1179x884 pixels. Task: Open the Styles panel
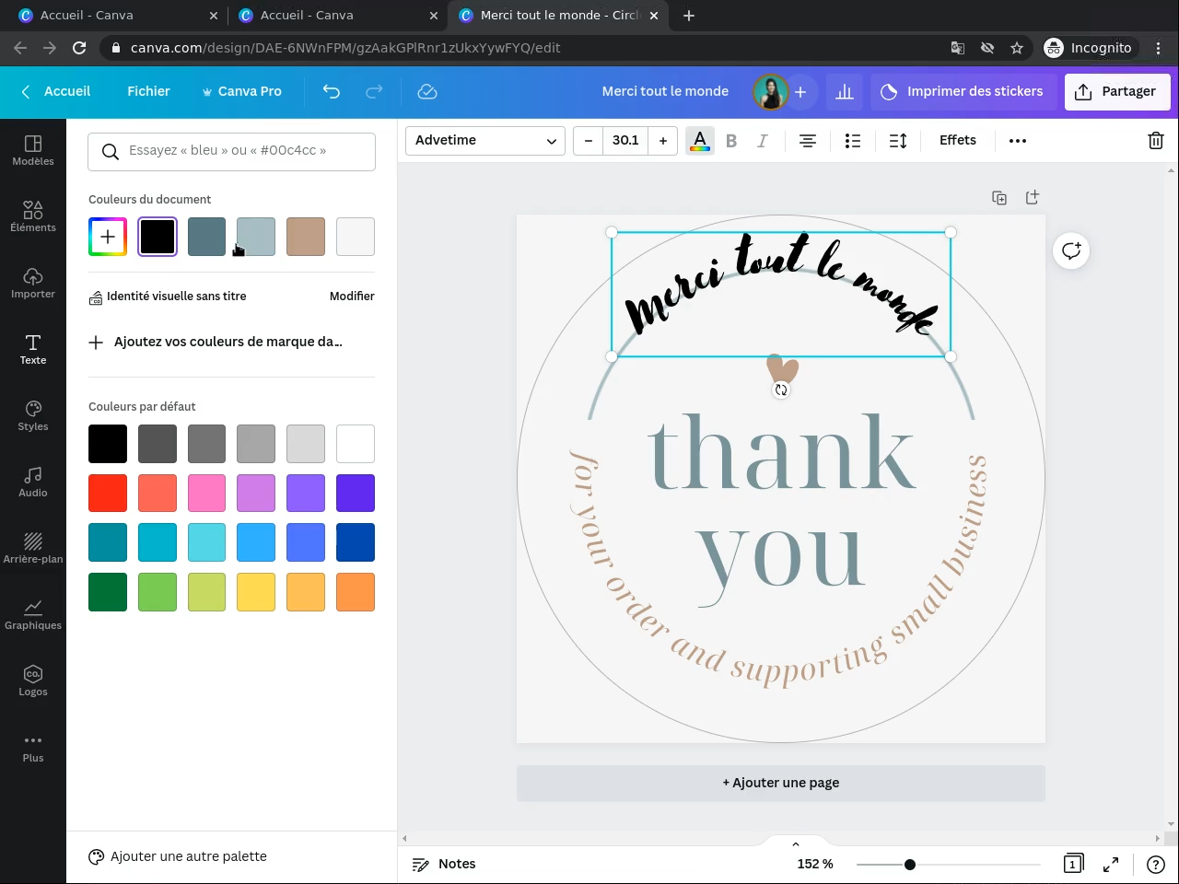pos(33,415)
